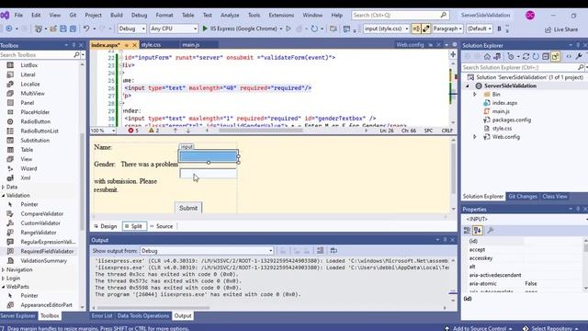588x331 pixels.
Task: Start debugging with the green play arrow
Action: pyautogui.click(x=205, y=29)
